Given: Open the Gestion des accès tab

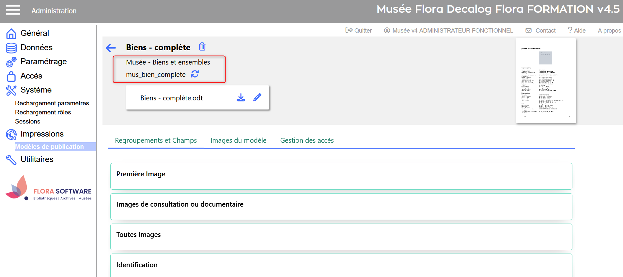Looking at the screenshot, I should point(307,140).
